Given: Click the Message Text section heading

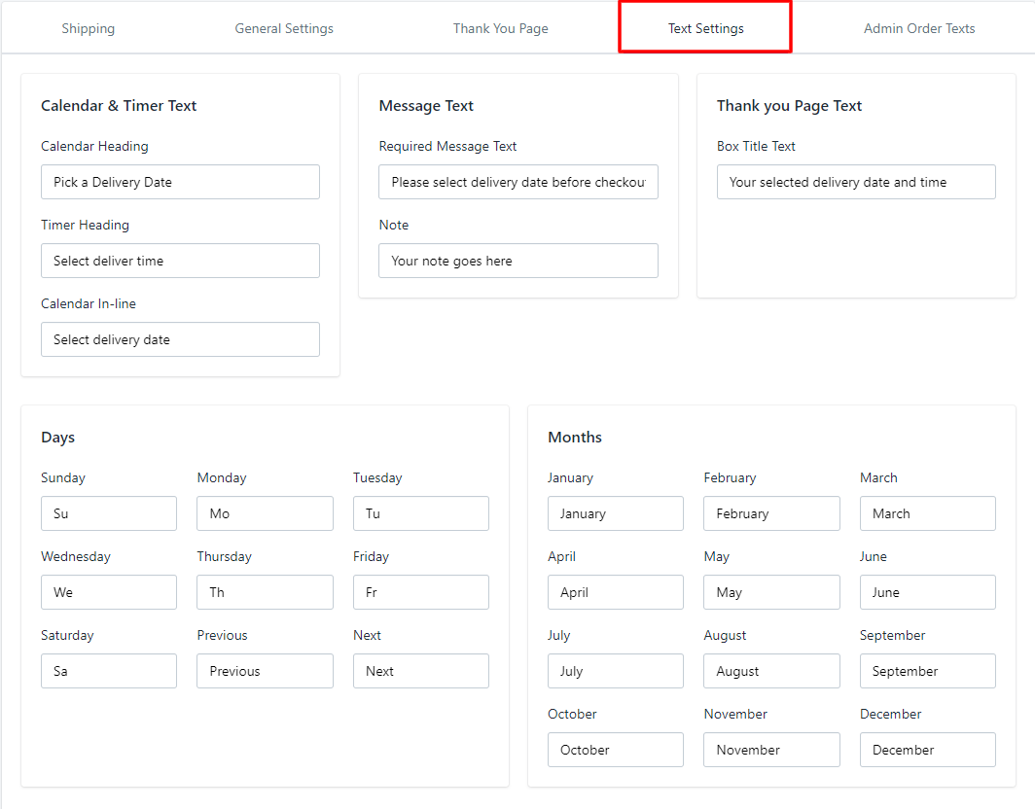Looking at the screenshot, I should [x=426, y=106].
